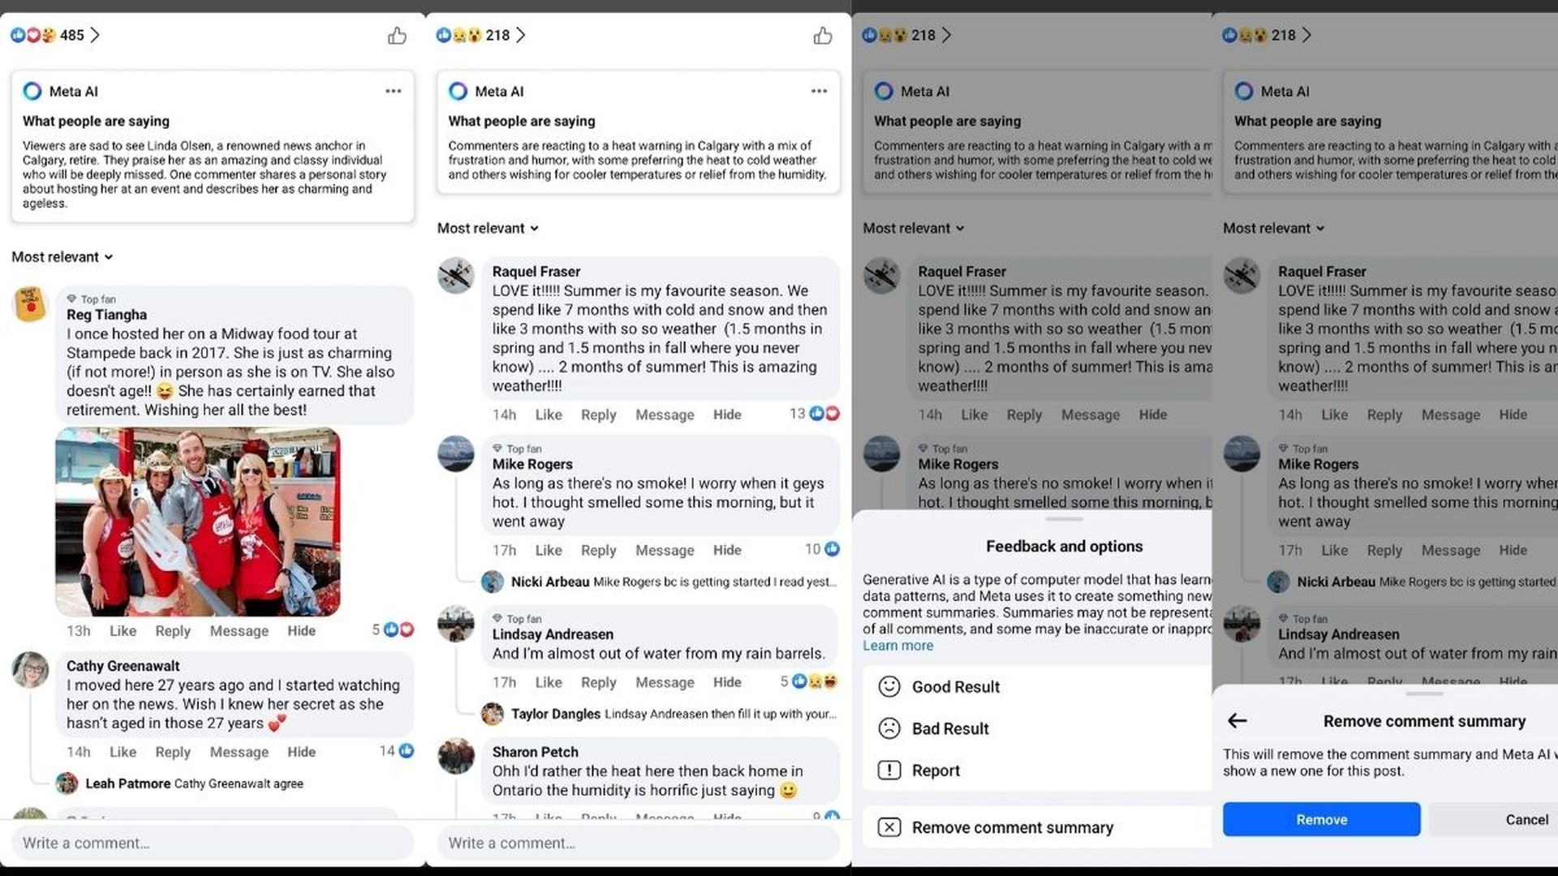Click the thumbs up reaction icon on first post
This screenshot has width=1558, height=876.
click(397, 36)
